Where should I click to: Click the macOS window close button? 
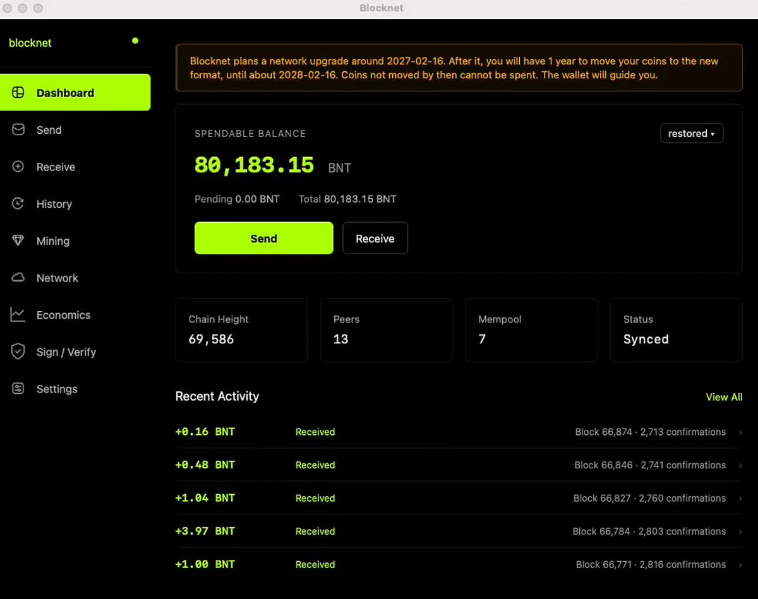[8, 8]
